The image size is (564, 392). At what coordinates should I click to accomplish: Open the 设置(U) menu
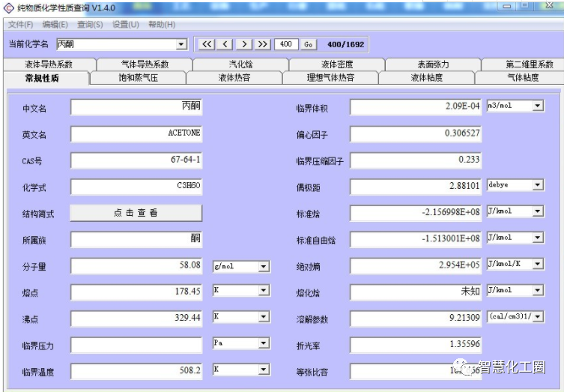pyautogui.click(x=126, y=25)
